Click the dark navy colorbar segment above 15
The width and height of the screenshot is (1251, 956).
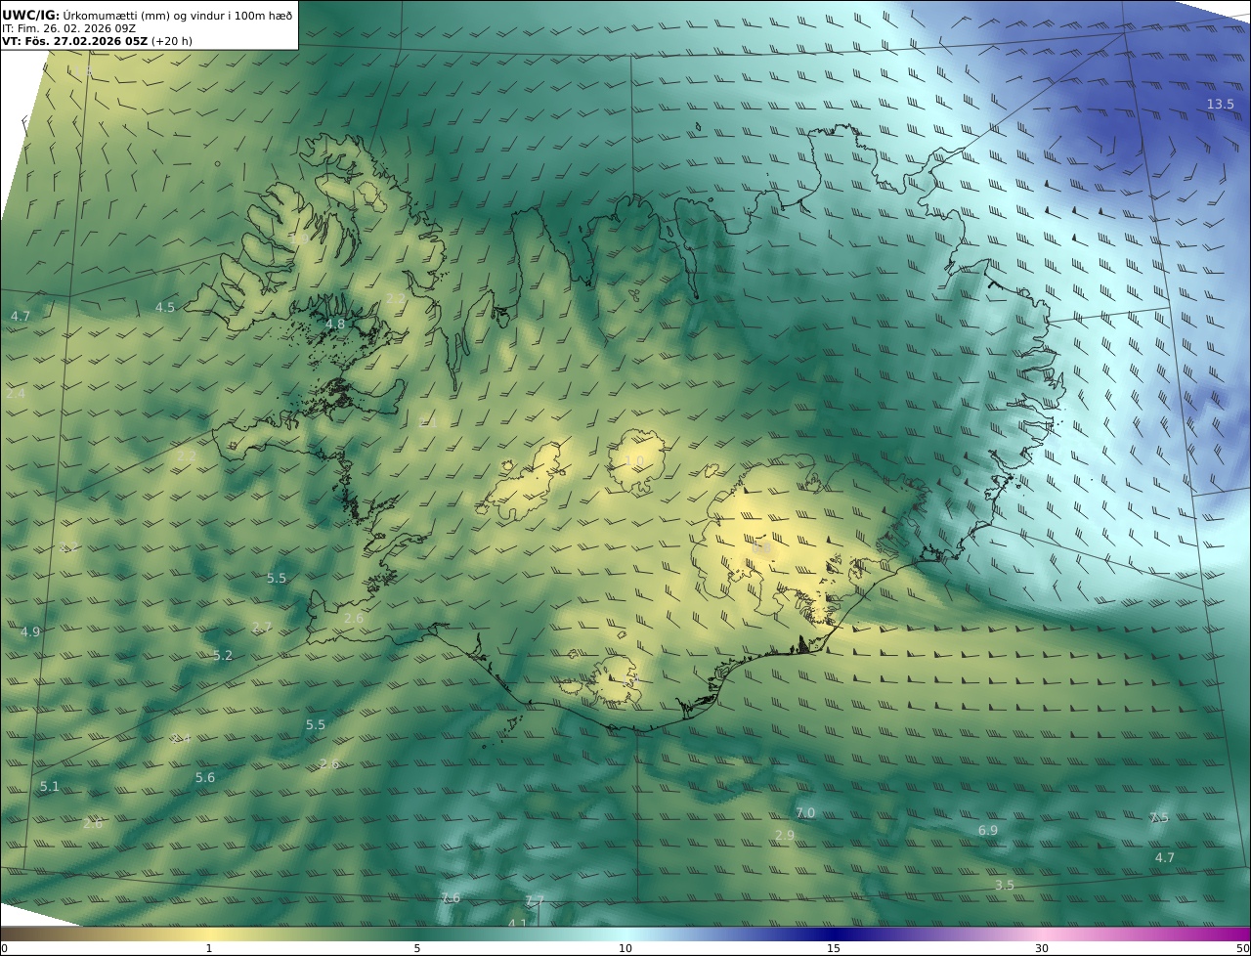tap(834, 934)
